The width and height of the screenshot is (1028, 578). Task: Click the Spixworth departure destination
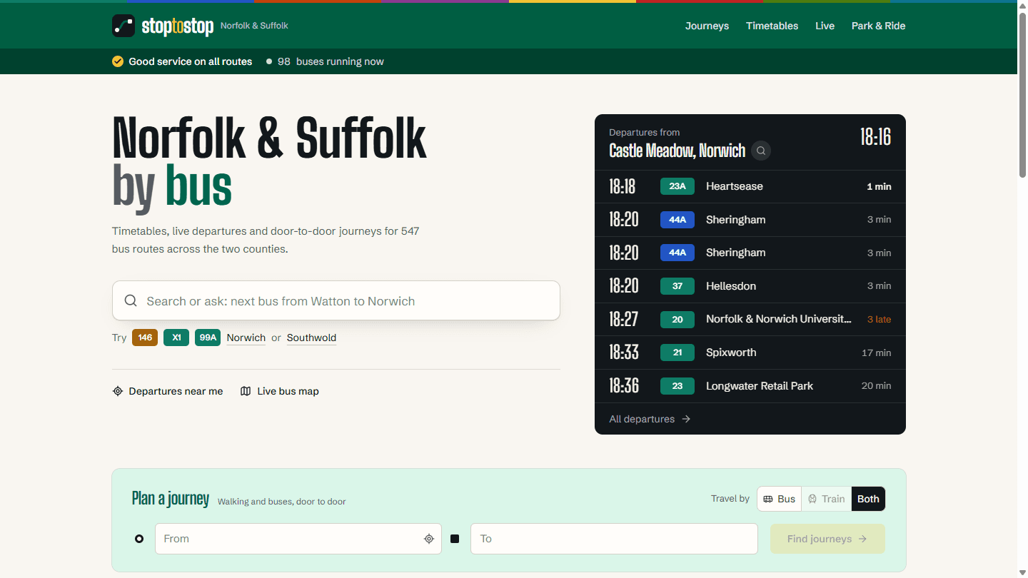pyautogui.click(x=731, y=353)
